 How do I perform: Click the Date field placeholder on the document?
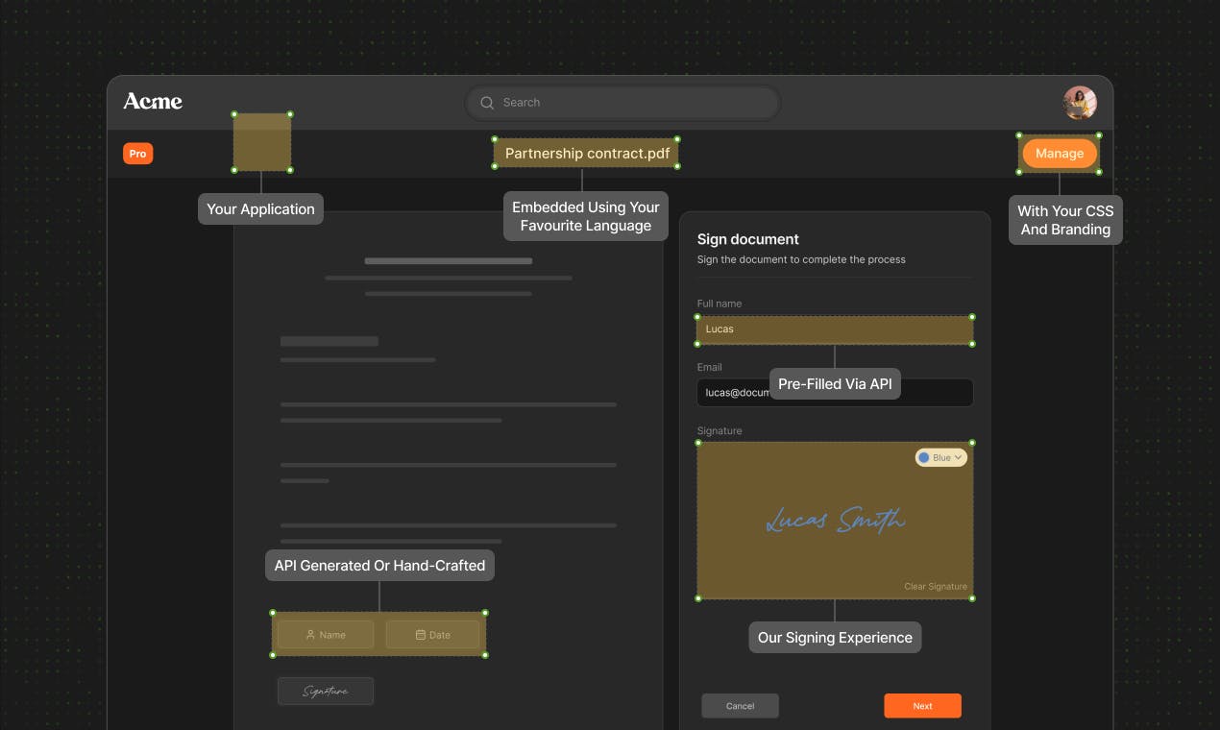tap(432, 635)
